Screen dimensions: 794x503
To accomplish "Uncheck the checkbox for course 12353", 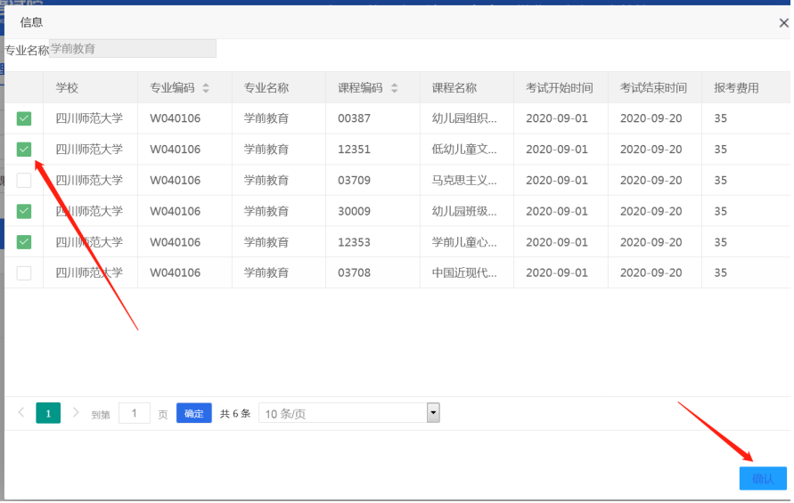I will click(24, 242).
